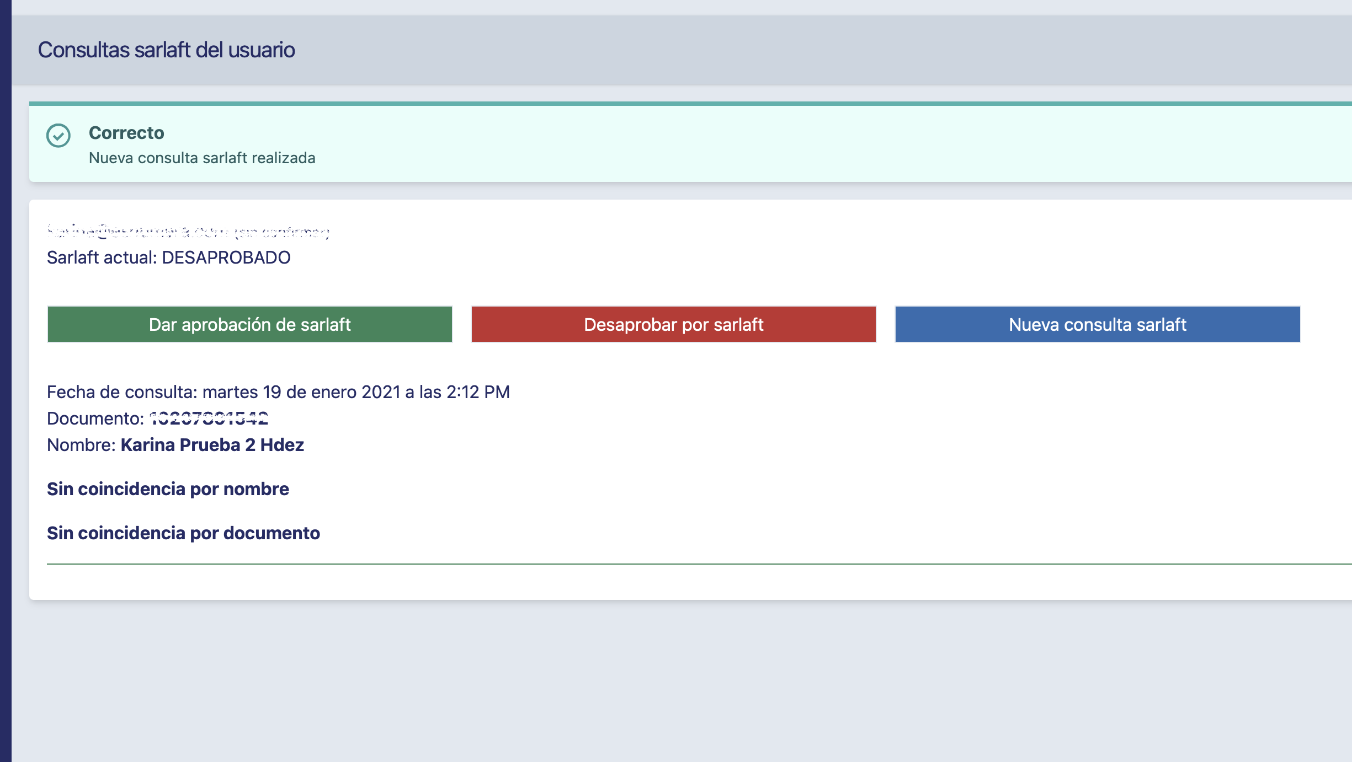This screenshot has height=762, width=1352.
Task: Click Sin coincidencia por nombre text
Action: 168,489
